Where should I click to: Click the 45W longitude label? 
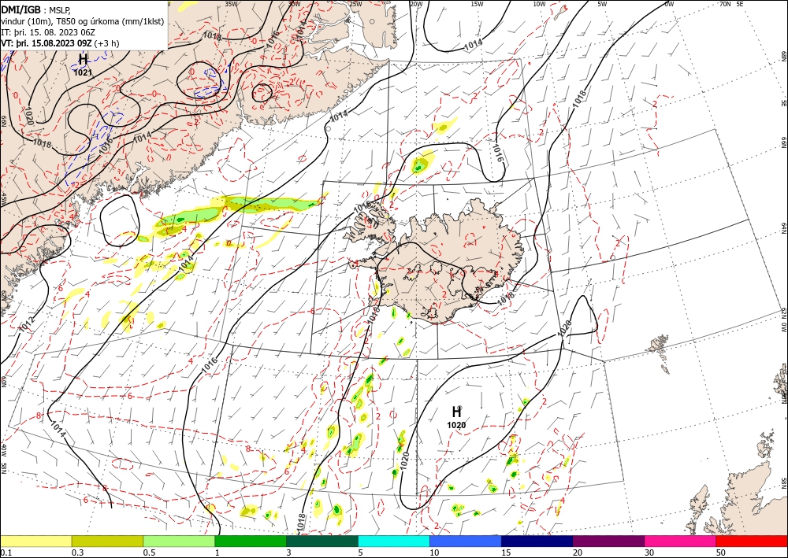3,199
